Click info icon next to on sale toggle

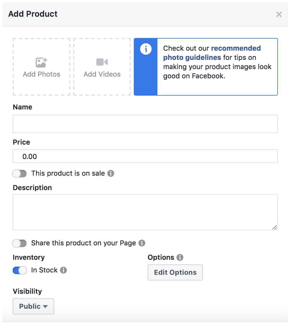pos(111,174)
